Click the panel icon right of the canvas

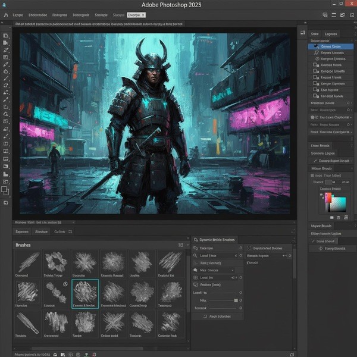302,33
